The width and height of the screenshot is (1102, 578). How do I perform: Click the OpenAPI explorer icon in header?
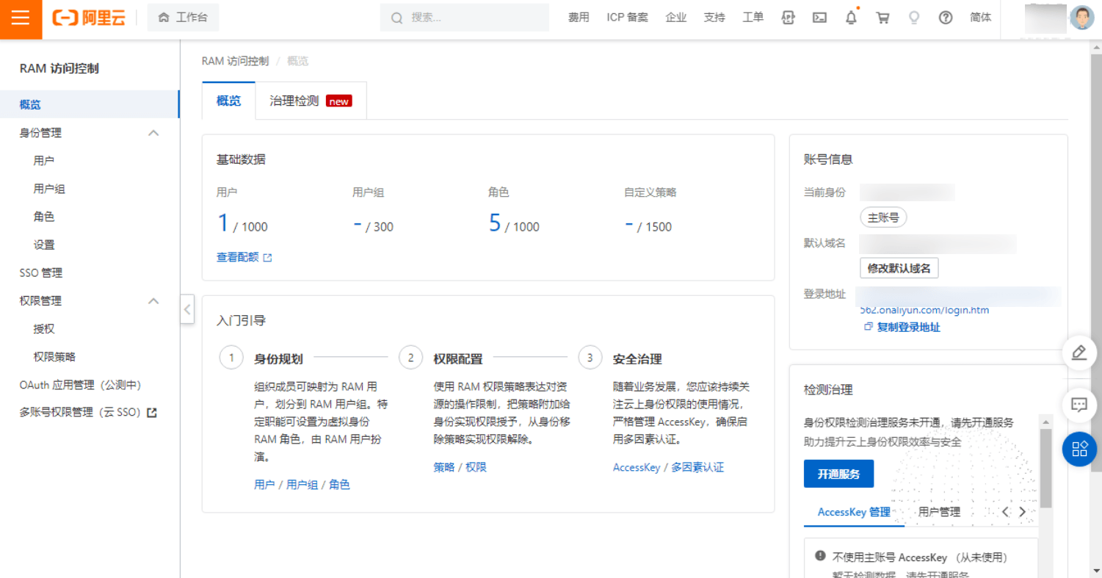pyautogui.click(x=788, y=18)
